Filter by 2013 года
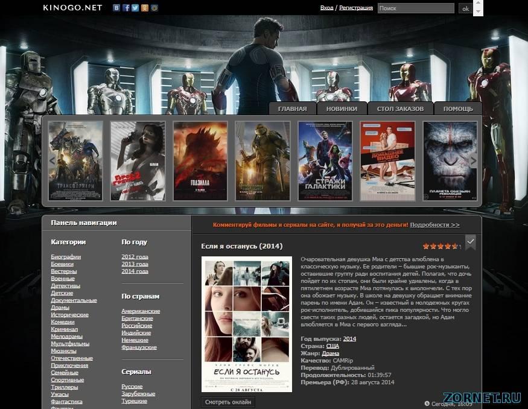This screenshot has width=528, height=409. [x=135, y=264]
